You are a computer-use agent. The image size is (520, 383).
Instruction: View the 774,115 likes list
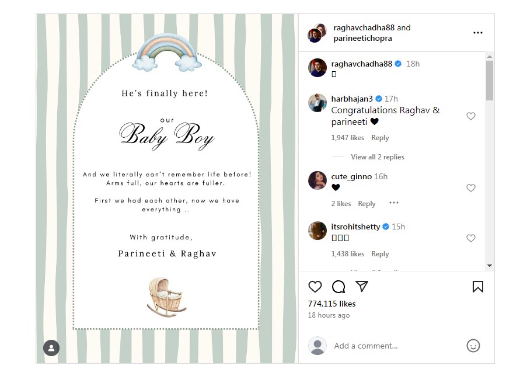[x=331, y=304]
